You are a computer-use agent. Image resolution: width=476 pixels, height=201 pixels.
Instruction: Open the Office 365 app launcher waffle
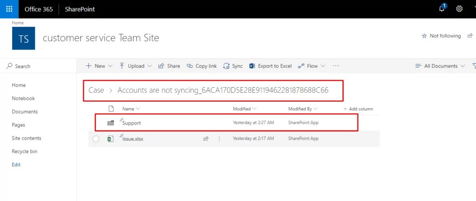click(x=9, y=9)
